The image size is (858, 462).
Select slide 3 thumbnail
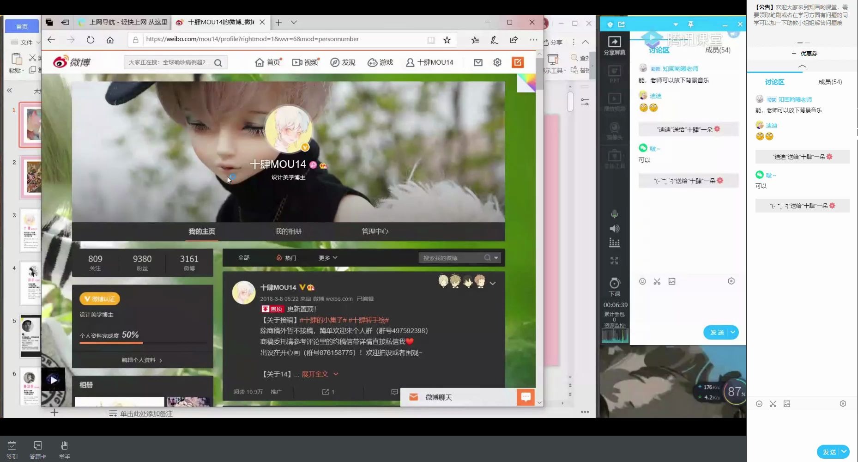30,230
